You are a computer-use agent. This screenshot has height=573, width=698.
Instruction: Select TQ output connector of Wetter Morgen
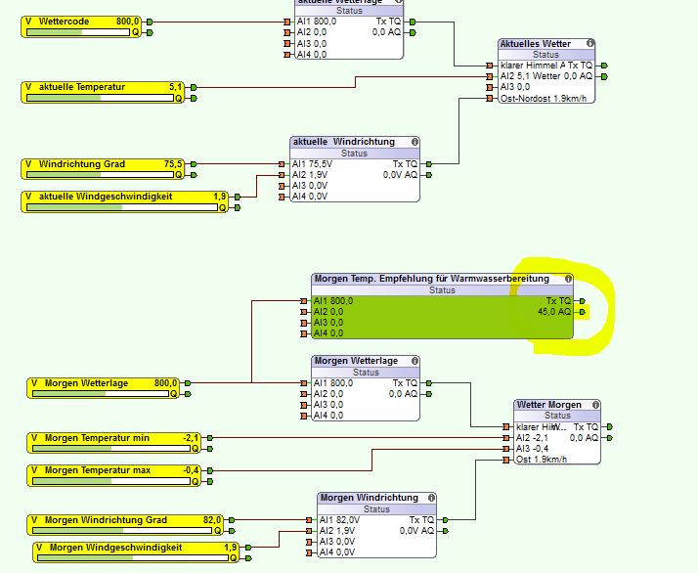tap(609, 427)
